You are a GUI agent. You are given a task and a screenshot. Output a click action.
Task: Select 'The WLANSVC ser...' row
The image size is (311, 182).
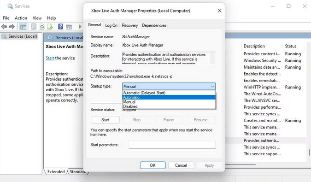262,100
